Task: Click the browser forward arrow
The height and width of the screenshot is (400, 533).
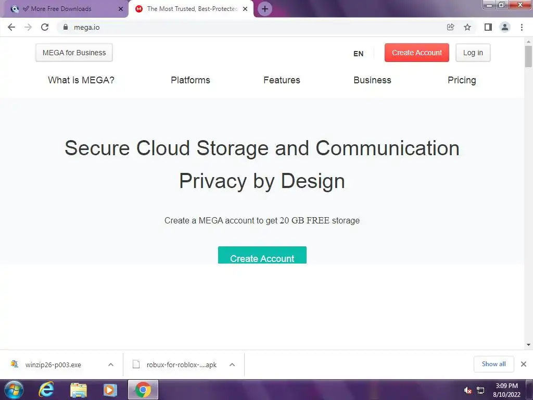Action: [x=28, y=27]
